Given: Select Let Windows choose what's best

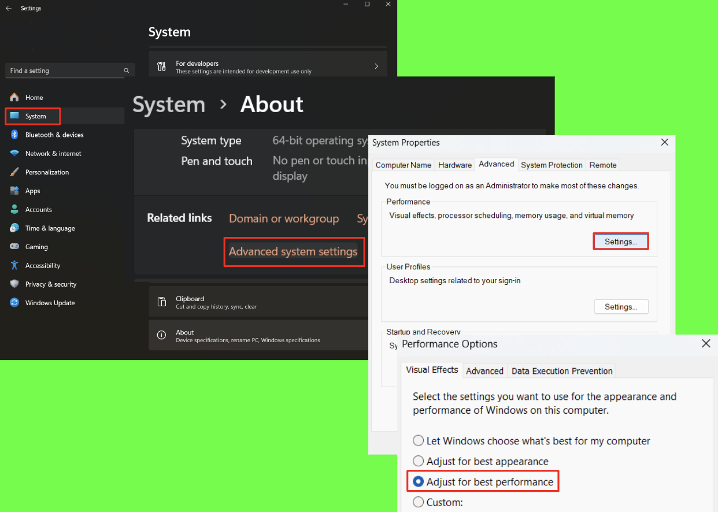Looking at the screenshot, I should pos(419,441).
